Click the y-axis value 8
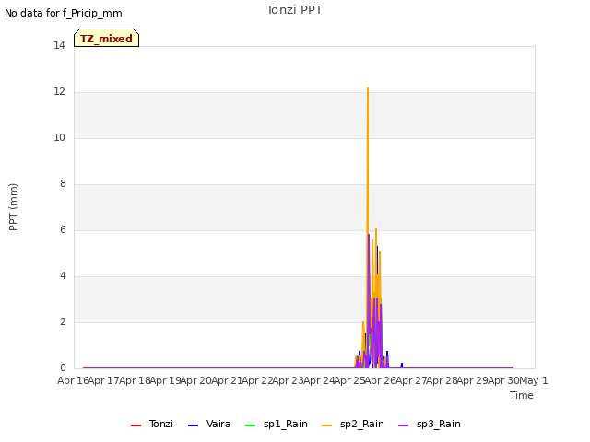This screenshot has width=590, height=442. (x=63, y=184)
